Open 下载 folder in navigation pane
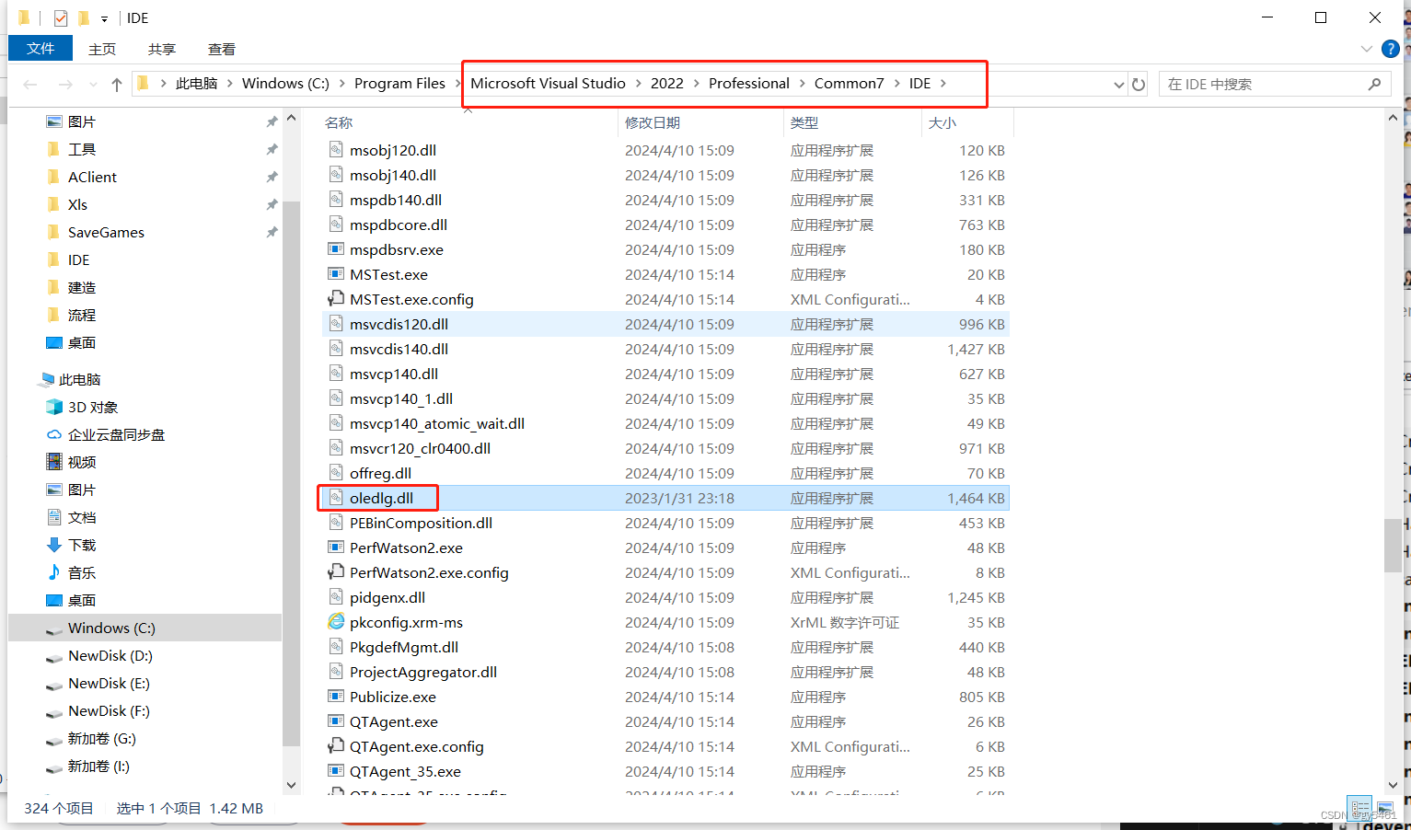 click(x=81, y=545)
